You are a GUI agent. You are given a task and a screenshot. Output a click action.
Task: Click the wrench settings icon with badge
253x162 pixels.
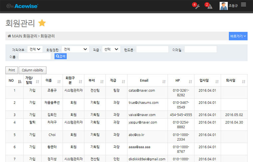click(197, 6)
